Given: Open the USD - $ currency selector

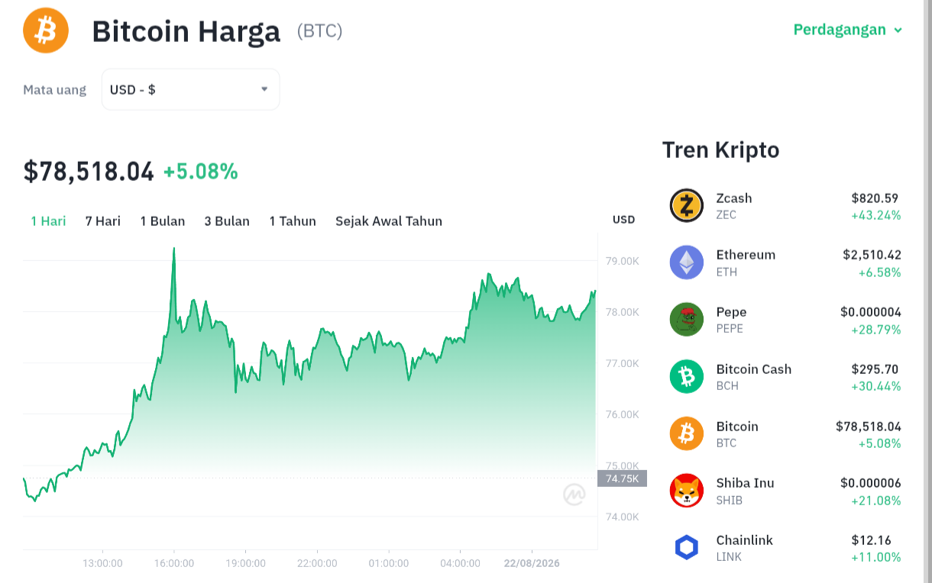Looking at the screenshot, I should click(190, 89).
